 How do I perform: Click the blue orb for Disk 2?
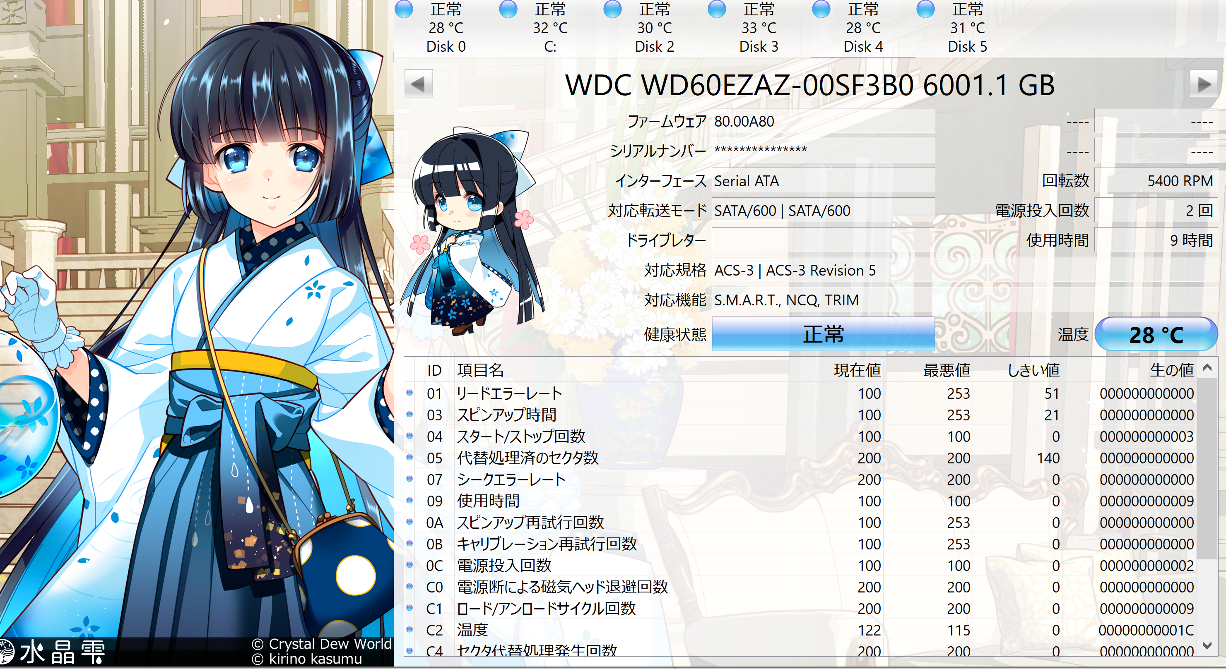pyautogui.click(x=612, y=9)
